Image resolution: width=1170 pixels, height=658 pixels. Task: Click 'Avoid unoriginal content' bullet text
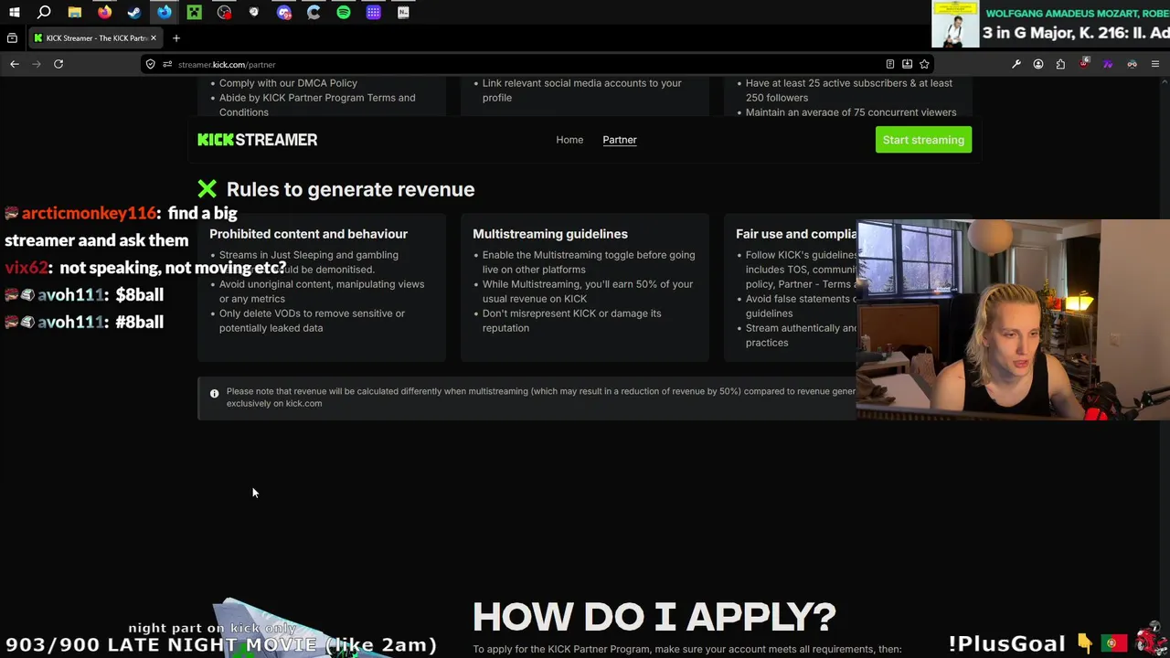coord(322,292)
